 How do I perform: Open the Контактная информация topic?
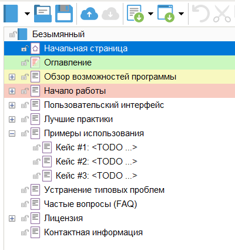pos(93,232)
